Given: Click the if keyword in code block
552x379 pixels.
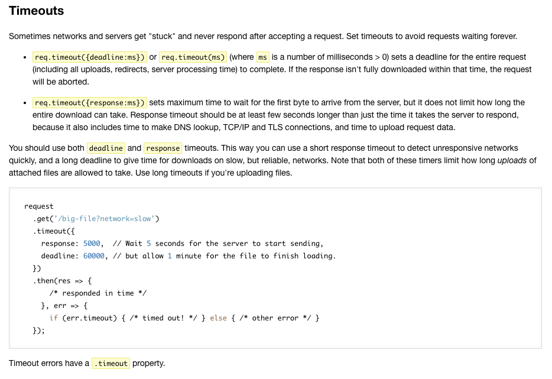Looking at the screenshot, I should [53, 318].
